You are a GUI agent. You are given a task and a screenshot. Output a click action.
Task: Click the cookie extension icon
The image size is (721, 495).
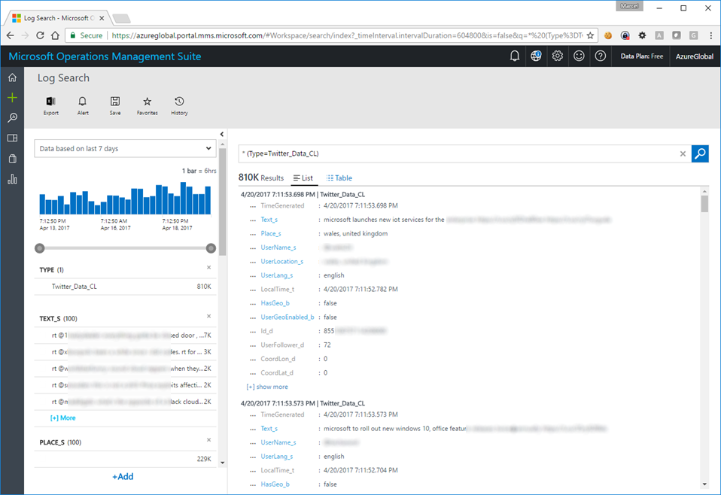(608, 35)
